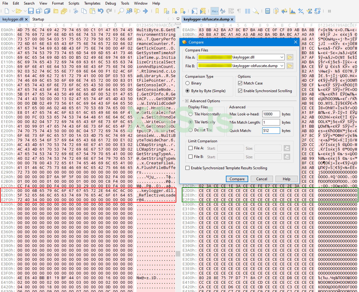Click the Base Converter 10/16 icon
This screenshot has height=292, width=359.
(317, 11)
